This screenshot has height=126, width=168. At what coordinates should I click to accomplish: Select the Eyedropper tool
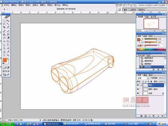pos(8,52)
